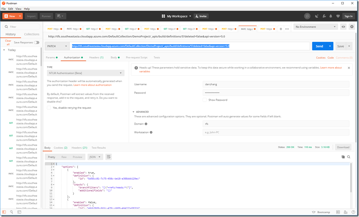
Task: Open the My Workspace dropdown
Action: point(179,16)
